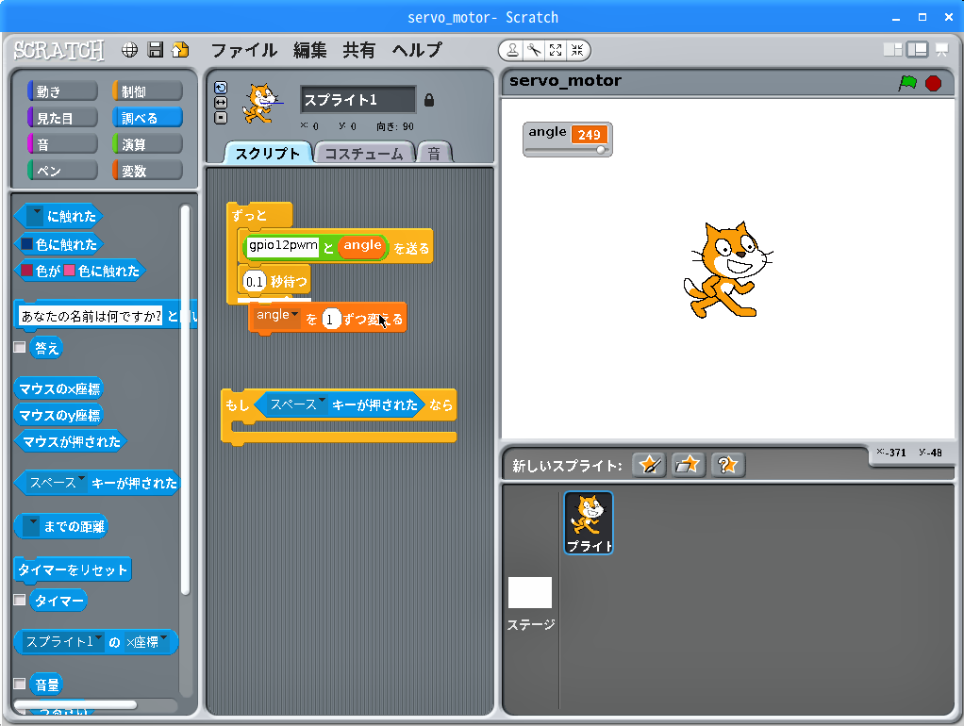Click the floppy disk save icon
This screenshot has height=726, width=964.
pos(156,50)
